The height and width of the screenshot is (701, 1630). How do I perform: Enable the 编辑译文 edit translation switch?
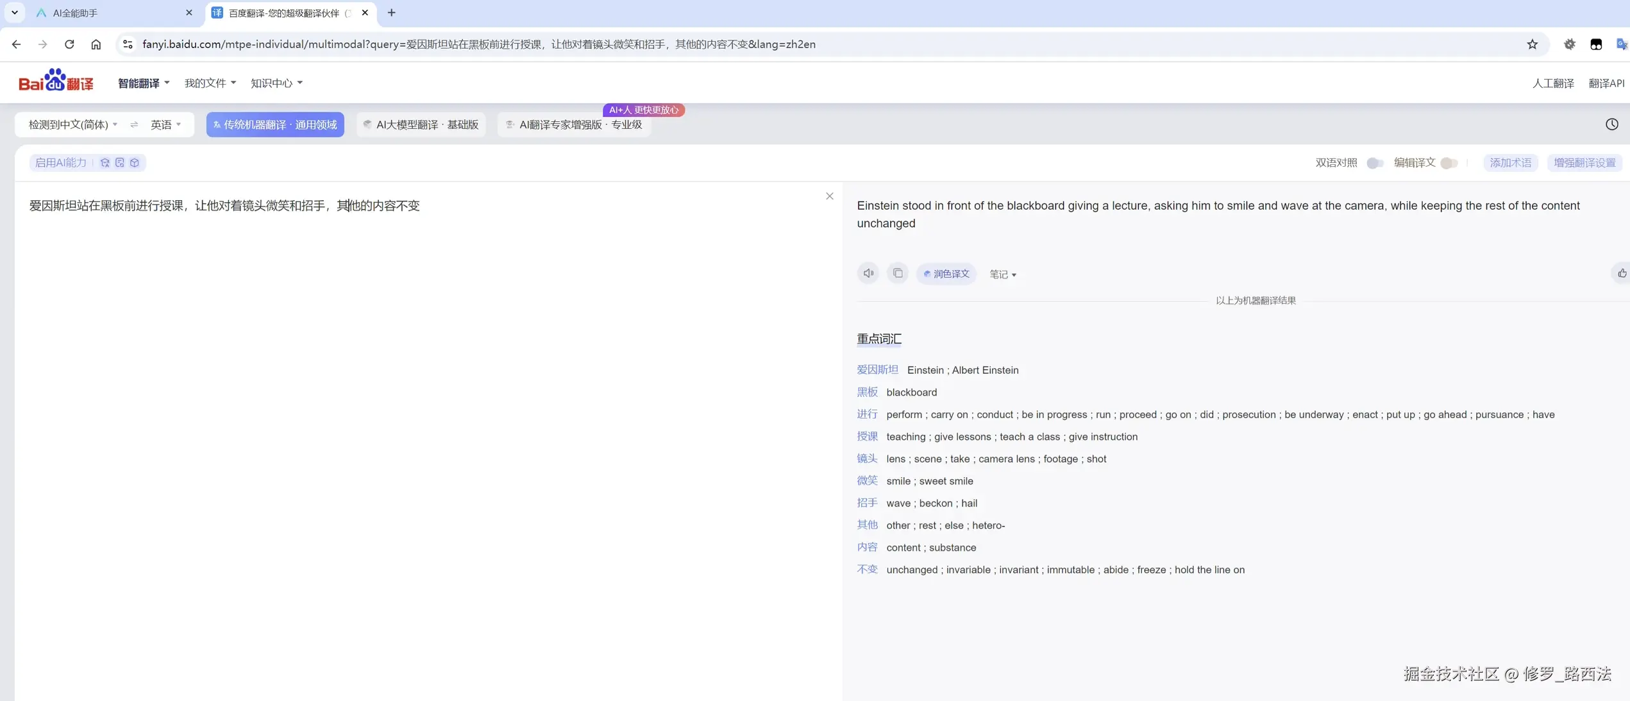point(1449,163)
